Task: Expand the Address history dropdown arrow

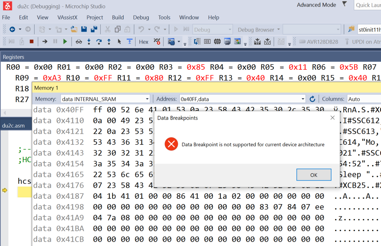Action: click(x=303, y=99)
